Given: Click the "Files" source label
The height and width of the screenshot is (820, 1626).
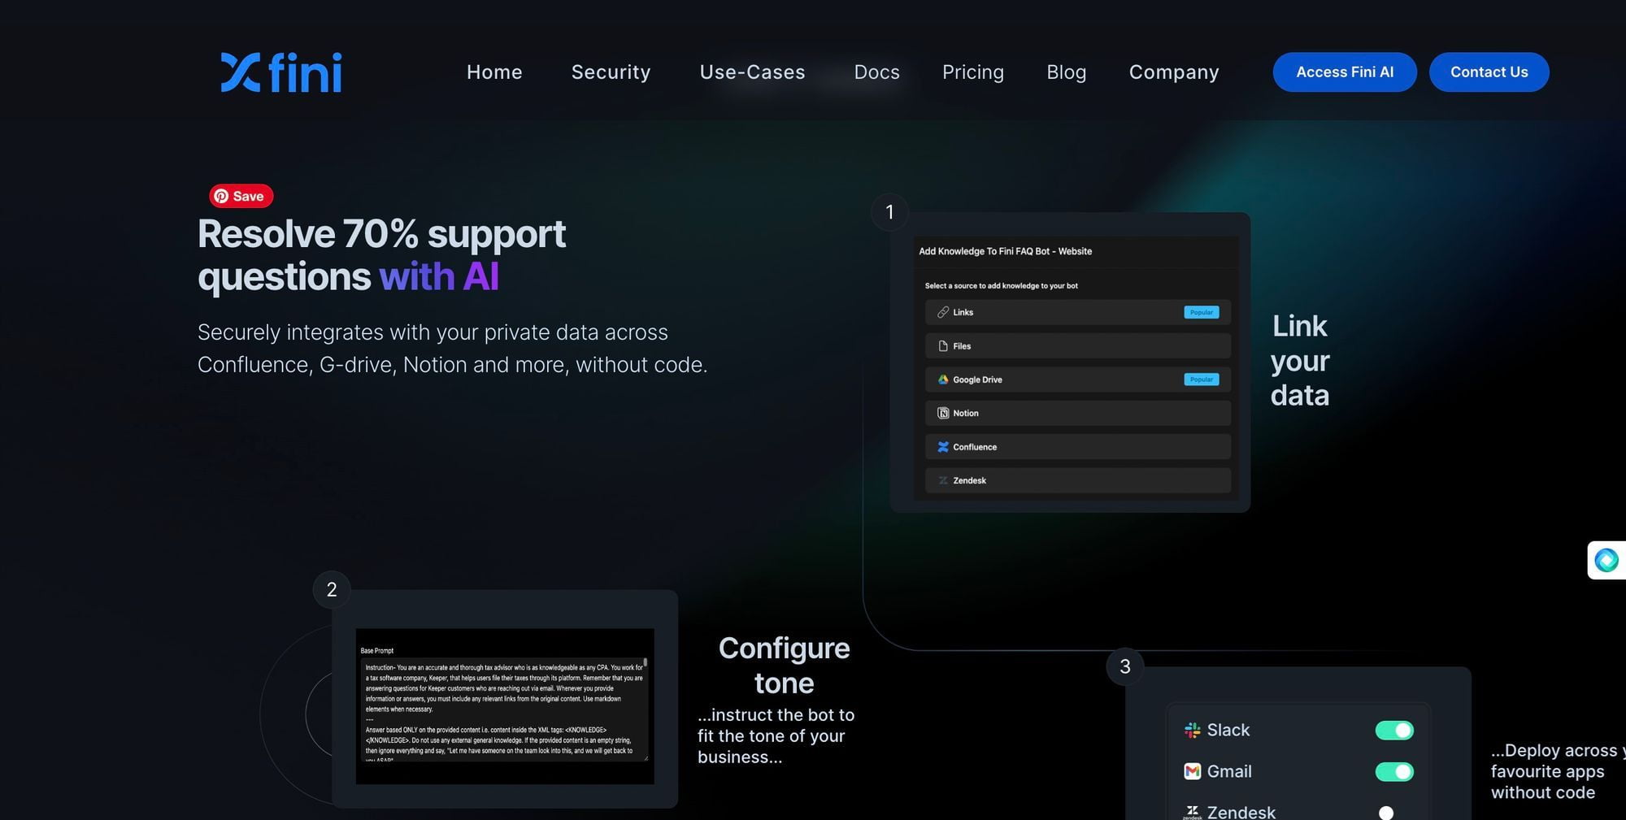Looking at the screenshot, I should pos(962,346).
